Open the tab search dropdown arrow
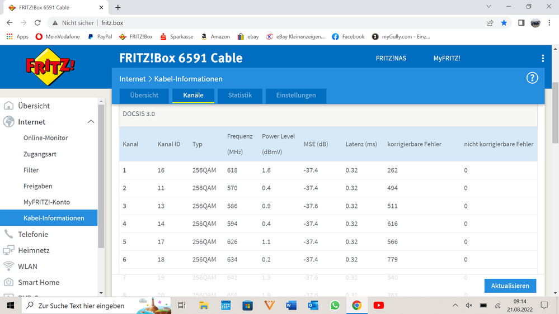Viewport: 559px width, 314px height. pos(488,7)
